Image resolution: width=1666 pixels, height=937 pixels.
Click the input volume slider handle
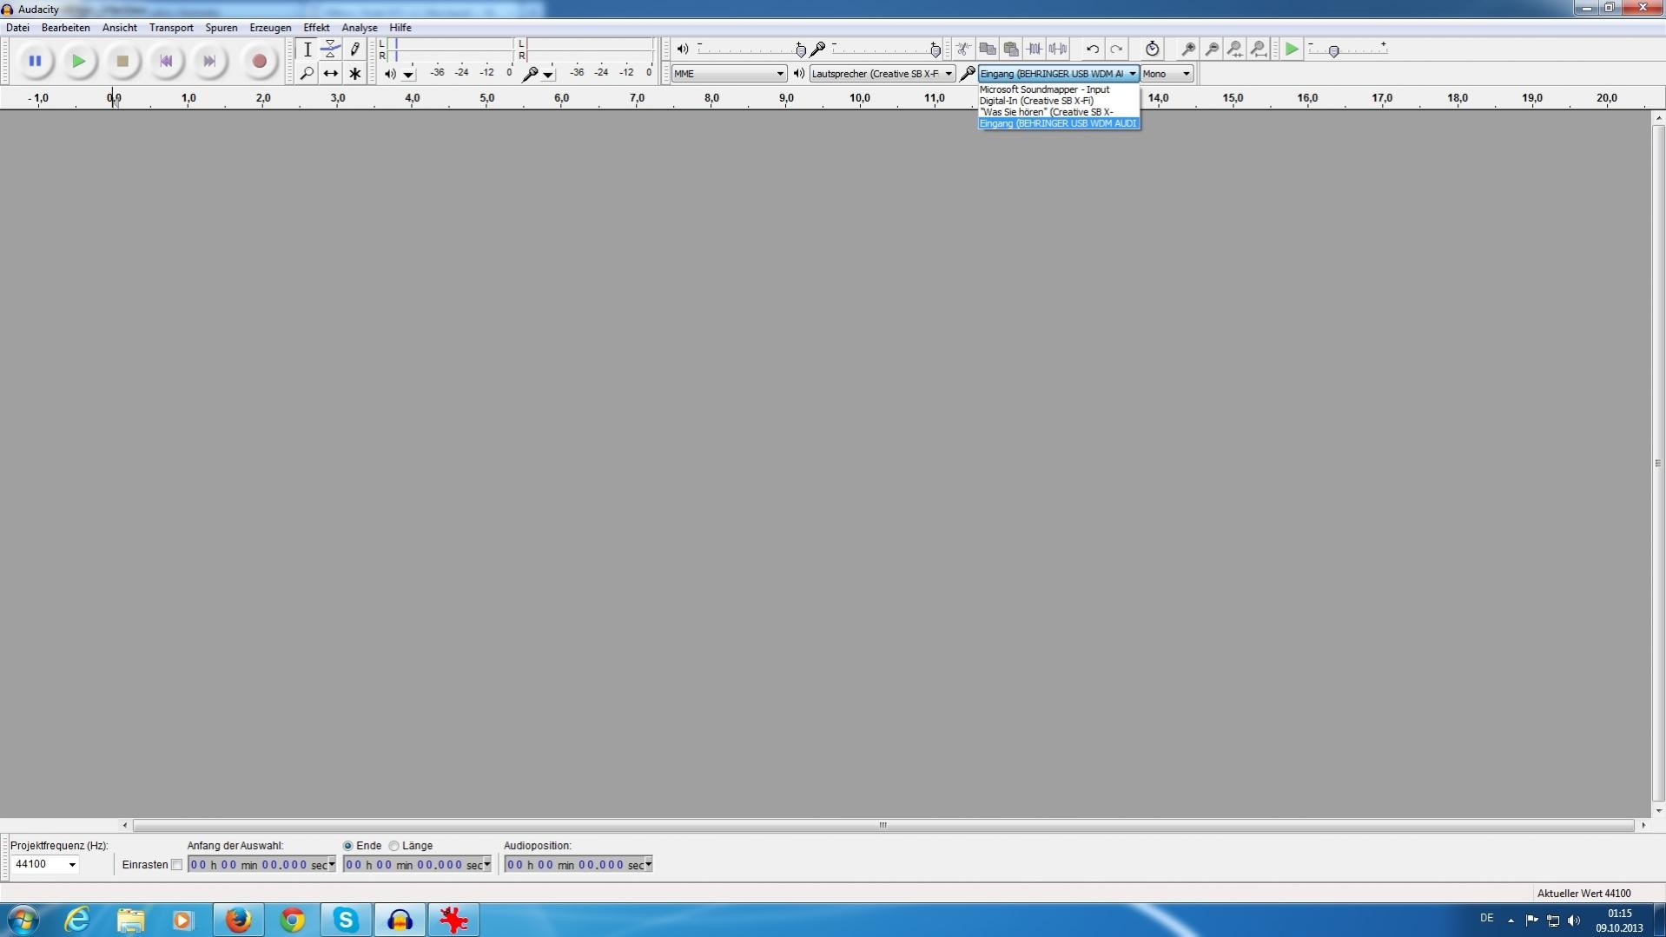pos(935,50)
